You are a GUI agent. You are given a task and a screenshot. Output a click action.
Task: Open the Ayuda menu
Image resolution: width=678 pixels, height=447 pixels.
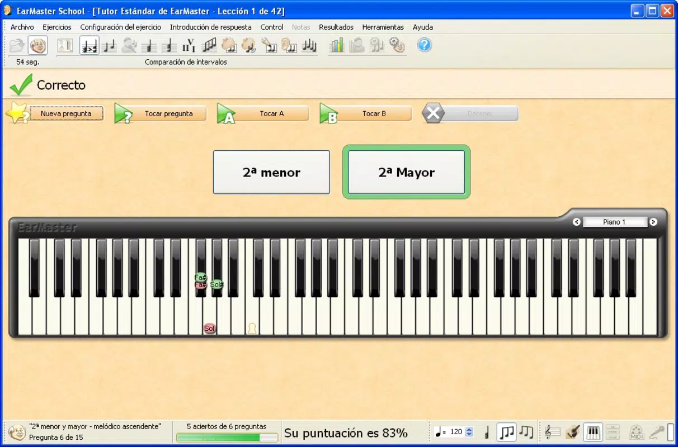[423, 27]
